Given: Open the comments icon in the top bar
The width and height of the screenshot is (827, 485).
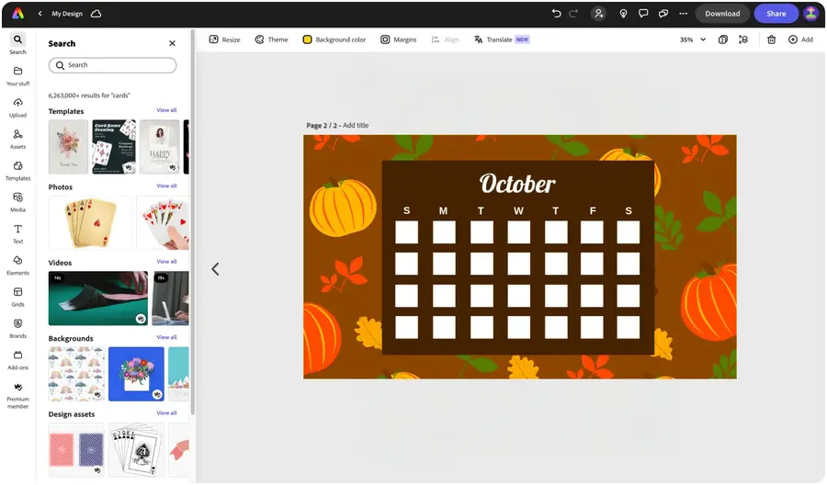Looking at the screenshot, I should pos(643,14).
